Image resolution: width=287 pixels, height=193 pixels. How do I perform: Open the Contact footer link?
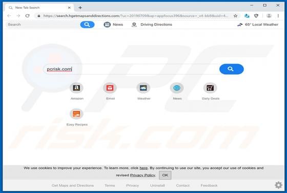pyautogui.click(x=182, y=185)
